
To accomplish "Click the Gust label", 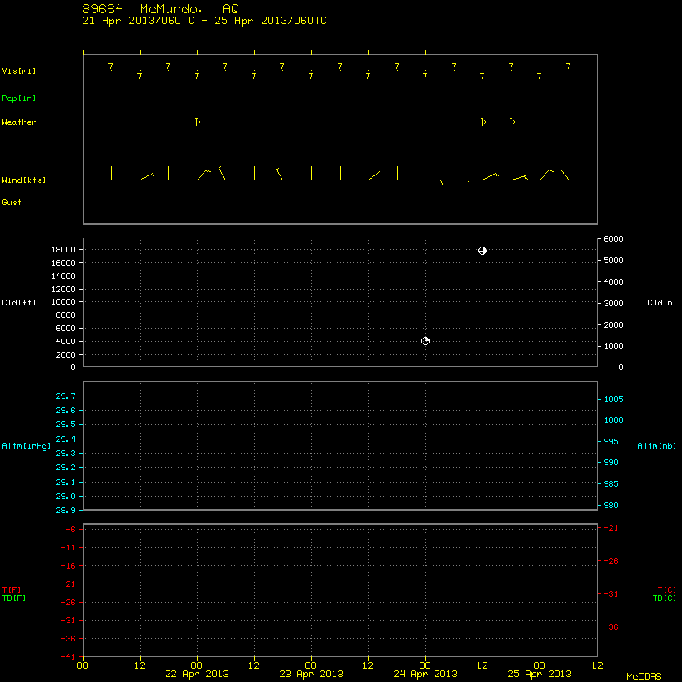I will [12, 202].
